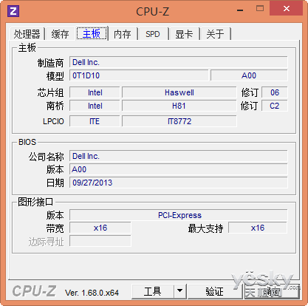Image resolution: width=308 pixels, height=306 pixels.
Task: Click the BIOS date field 09/27/2013
Action: (x=179, y=183)
